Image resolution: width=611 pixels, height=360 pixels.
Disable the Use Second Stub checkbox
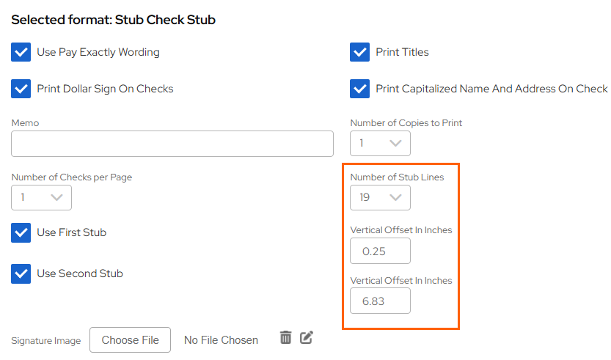[x=21, y=273]
